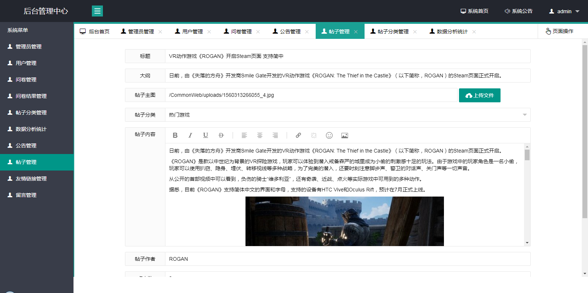Click the 大纲 input field
This screenshot has height=293, width=588.
[348, 76]
